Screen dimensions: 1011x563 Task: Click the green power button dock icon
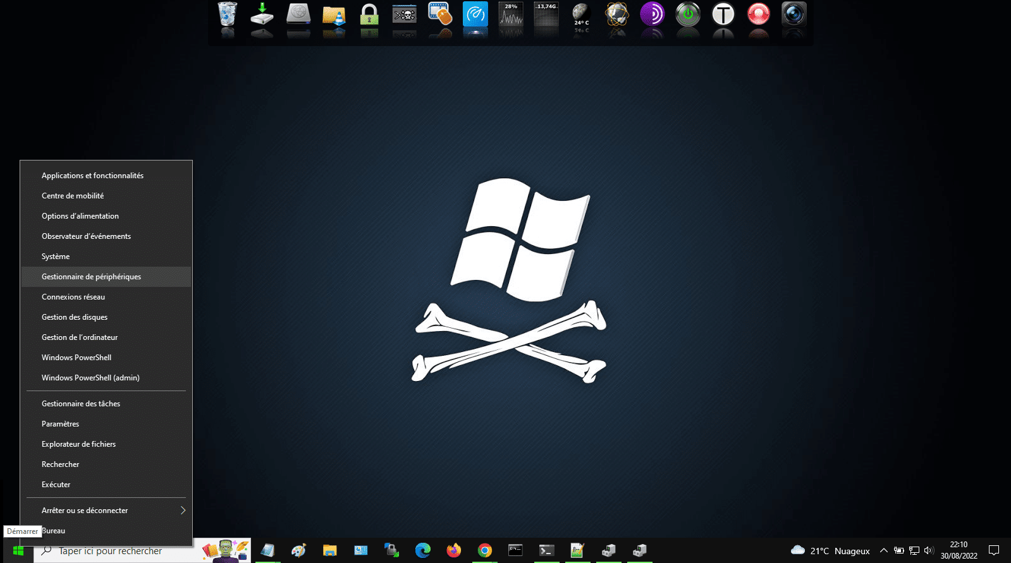click(x=688, y=14)
